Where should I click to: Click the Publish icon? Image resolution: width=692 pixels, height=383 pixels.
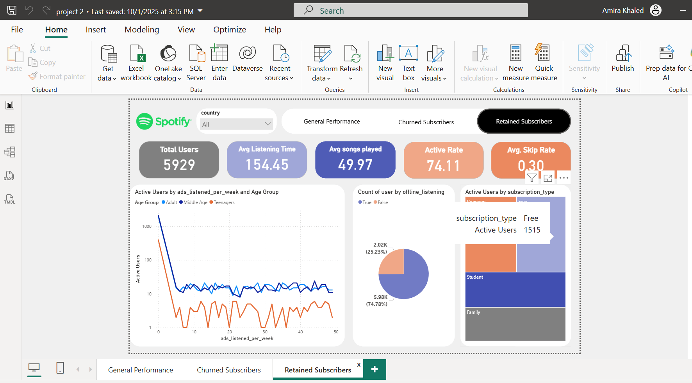coord(622,54)
